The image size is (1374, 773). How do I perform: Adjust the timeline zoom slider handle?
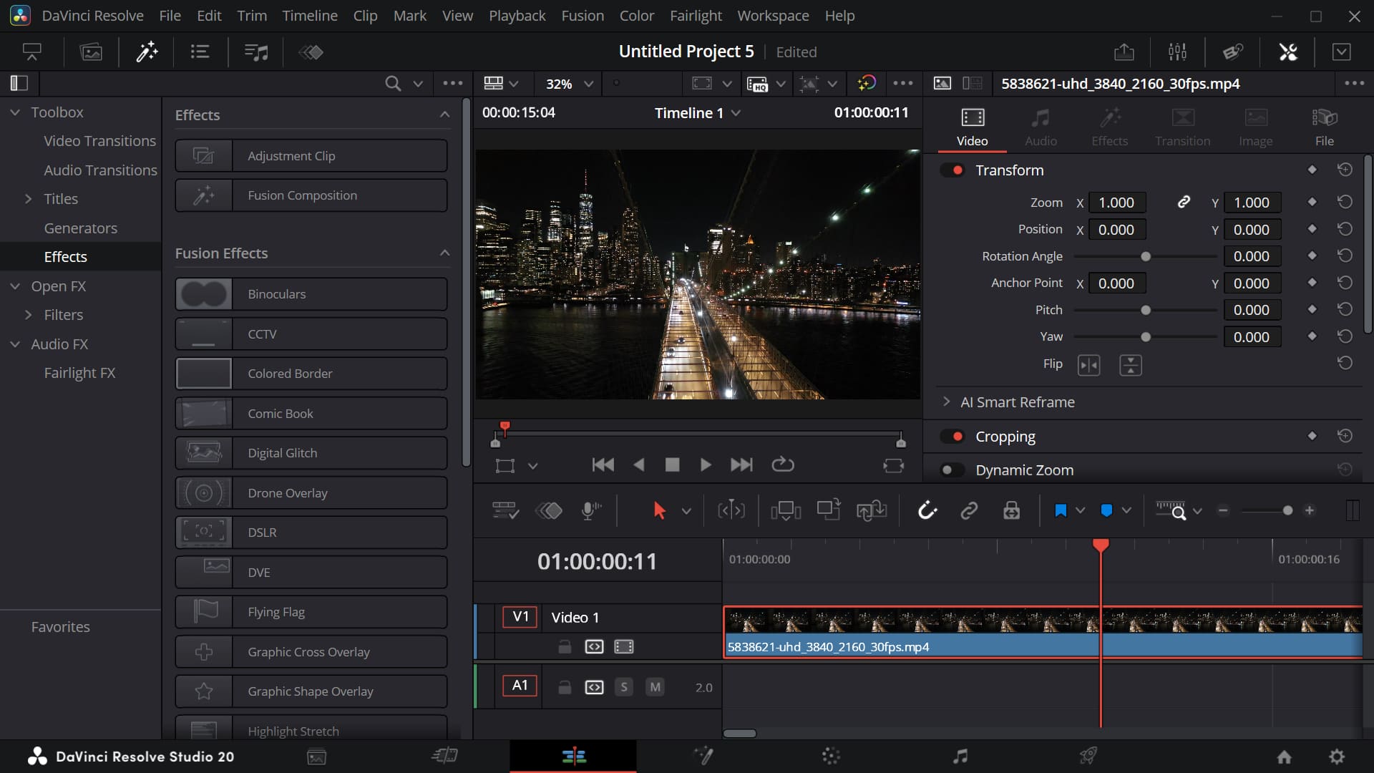click(x=1287, y=510)
